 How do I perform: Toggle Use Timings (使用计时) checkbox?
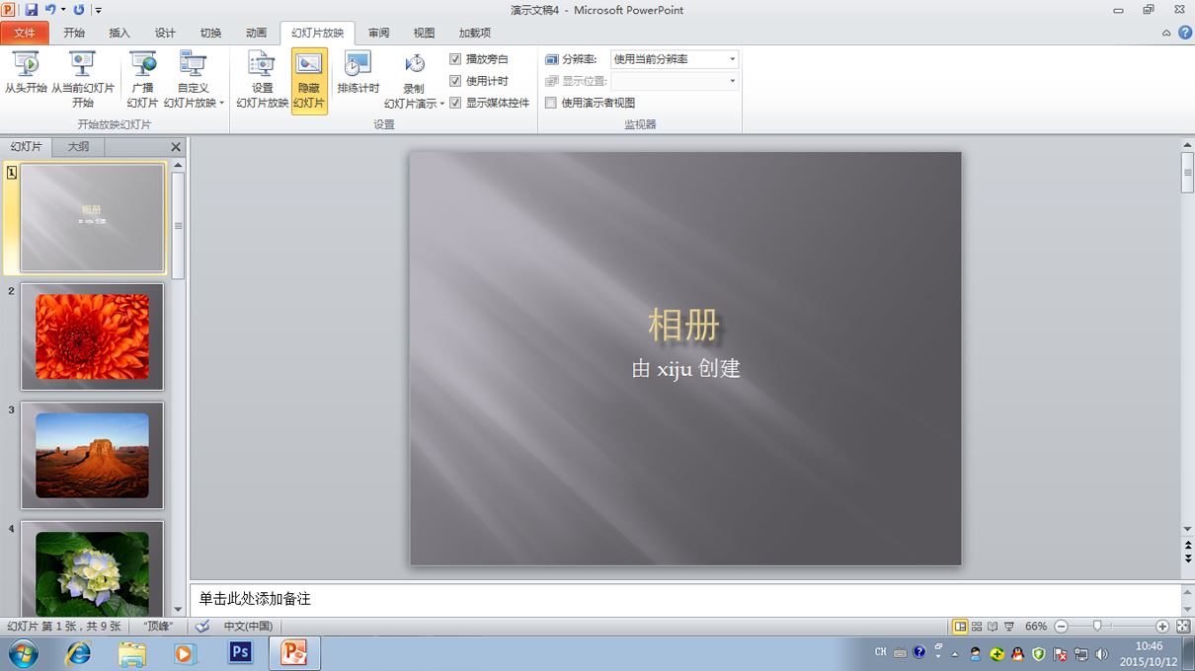[455, 81]
